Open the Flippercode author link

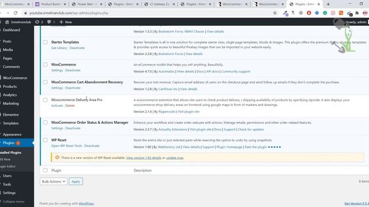point(167,112)
